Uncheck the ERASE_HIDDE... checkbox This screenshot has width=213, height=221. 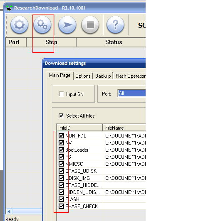pyautogui.click(x=61, y=185)
